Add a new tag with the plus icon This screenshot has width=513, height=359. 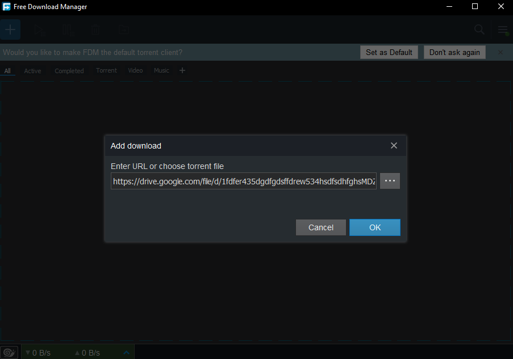[x=182, y=70]
